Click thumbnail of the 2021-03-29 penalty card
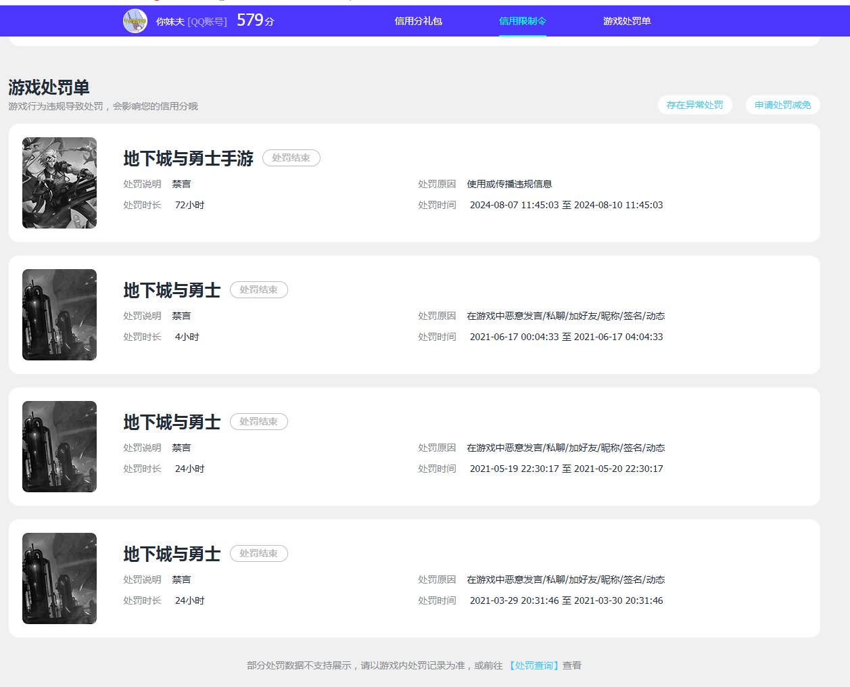 tap(60, 578)
